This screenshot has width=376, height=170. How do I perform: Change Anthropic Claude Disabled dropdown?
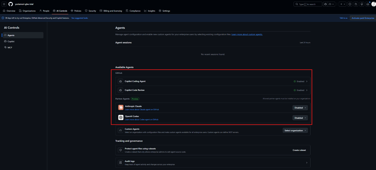coord(300,108)
